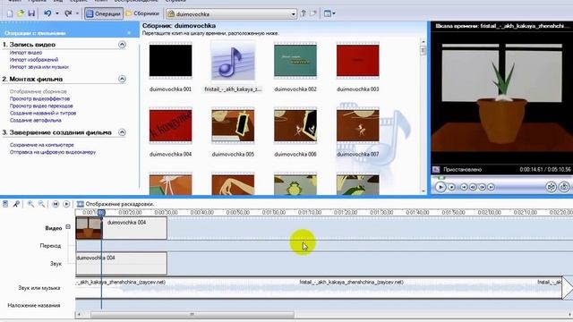The image size is (573, 322).
Task: Toggle the Операции tasks pane button
Action: 104,13
